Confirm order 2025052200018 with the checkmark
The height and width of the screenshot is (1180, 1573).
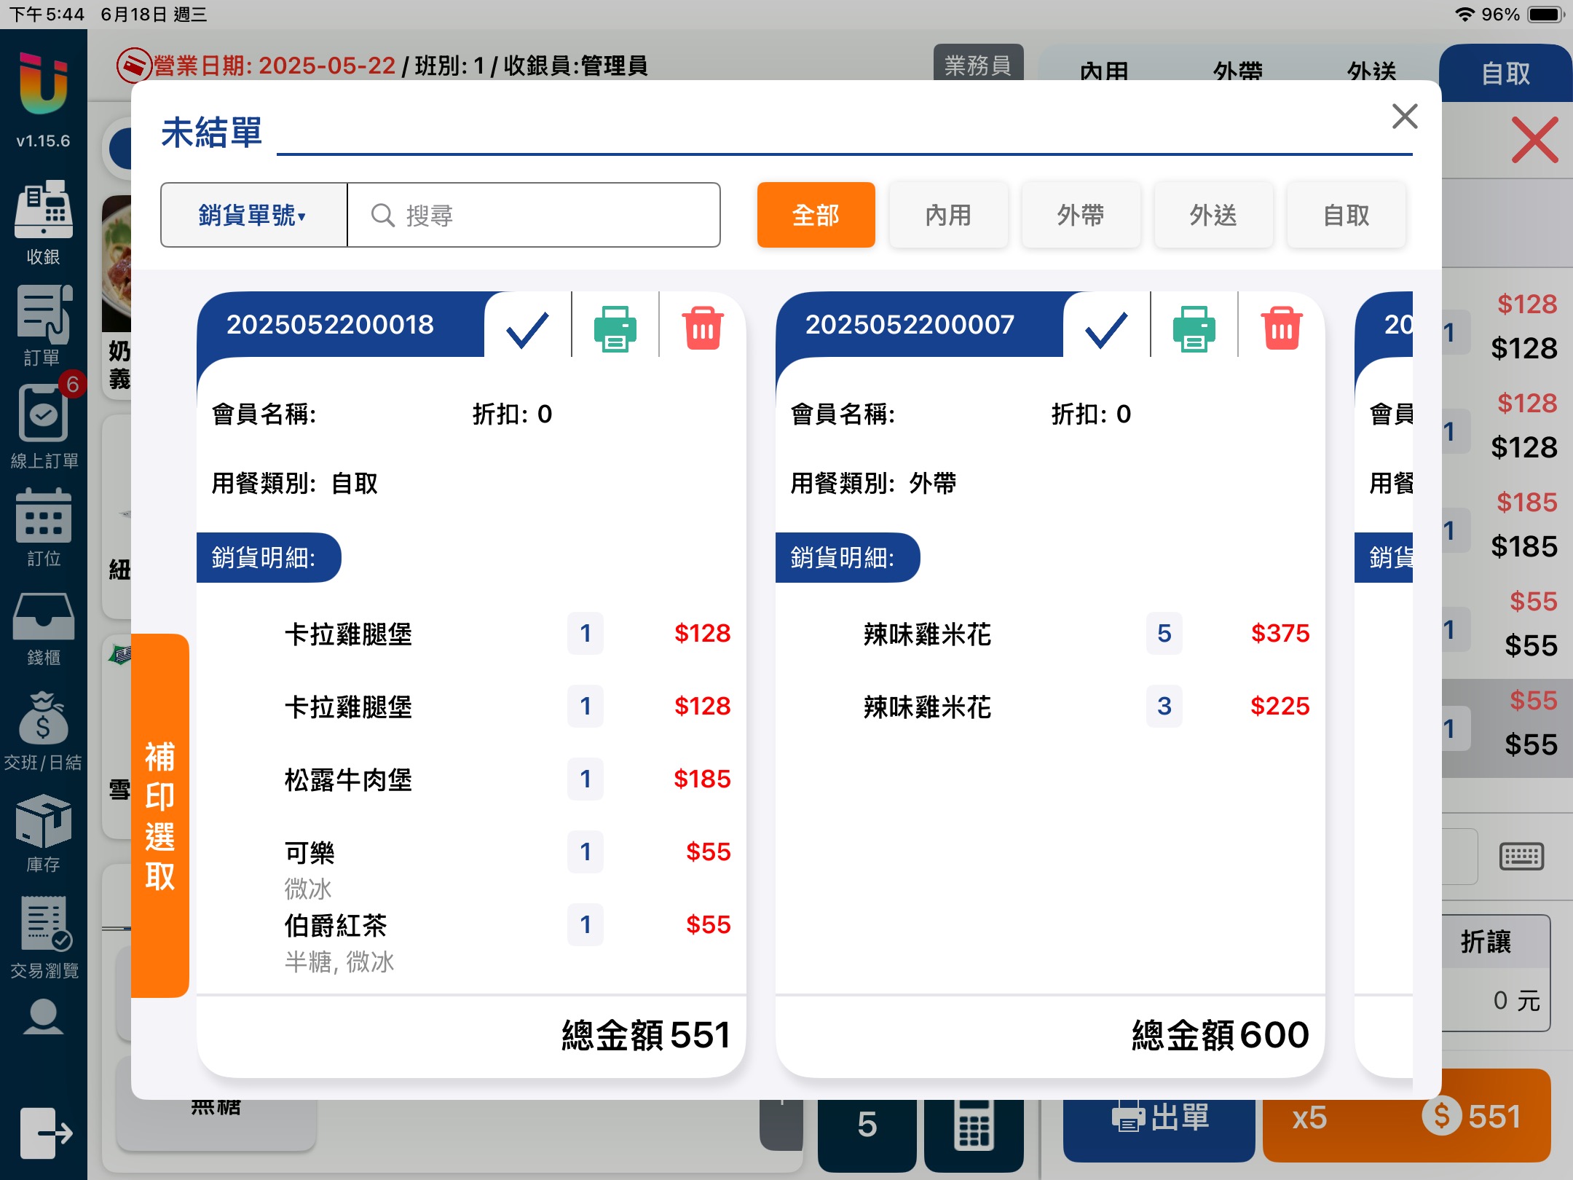tap(527, 328)
